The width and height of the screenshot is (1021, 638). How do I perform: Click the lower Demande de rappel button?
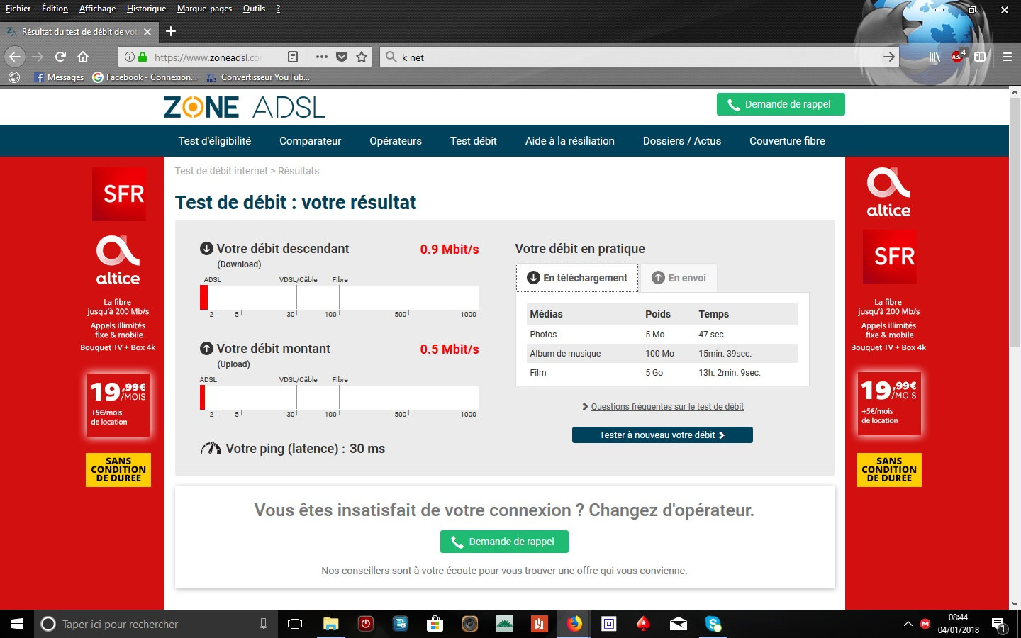coord(504,542)
